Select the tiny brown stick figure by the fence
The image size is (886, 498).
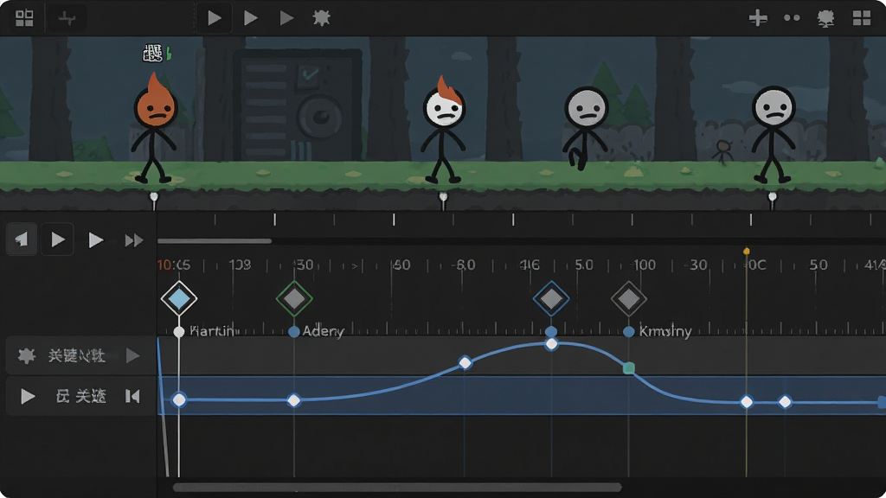pyautogui.click(x=722, y=152)
